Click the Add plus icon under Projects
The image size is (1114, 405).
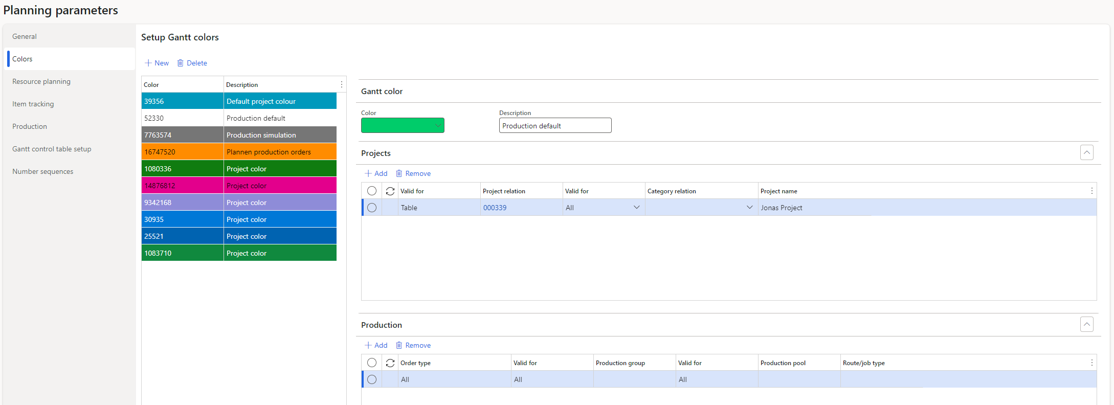pyautogui.click(x=368, y=173)
